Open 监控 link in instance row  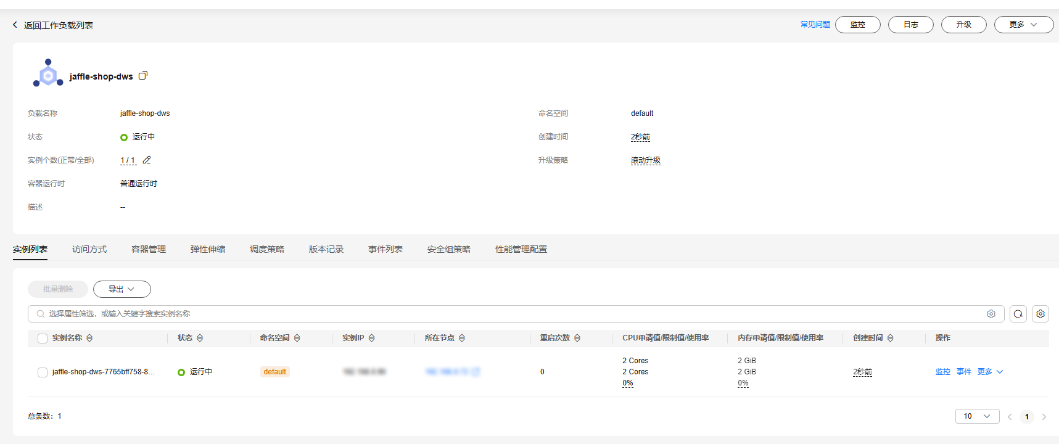click(943, 372)
